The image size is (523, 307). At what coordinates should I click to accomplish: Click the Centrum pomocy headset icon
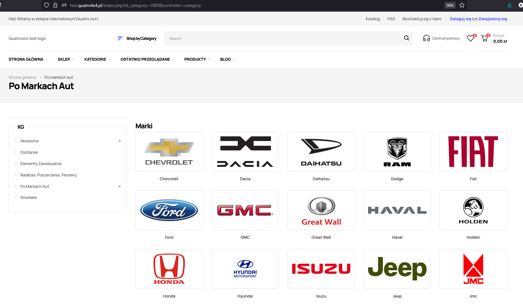point(426,38)
